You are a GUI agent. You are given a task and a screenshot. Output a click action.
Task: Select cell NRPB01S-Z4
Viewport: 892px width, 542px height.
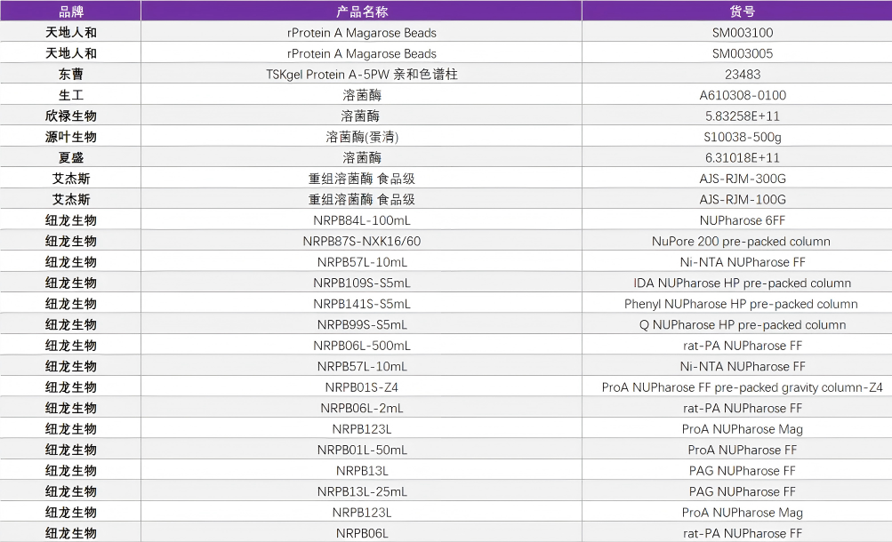coord(362,387)
